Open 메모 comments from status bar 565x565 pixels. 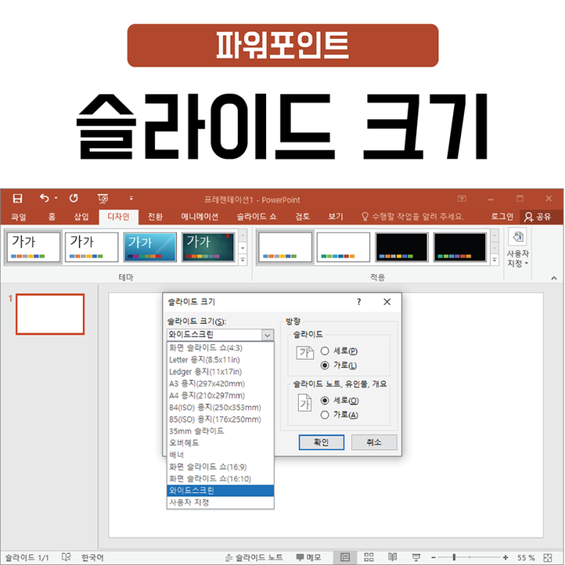pyautogui.click(x=309, y=557)
